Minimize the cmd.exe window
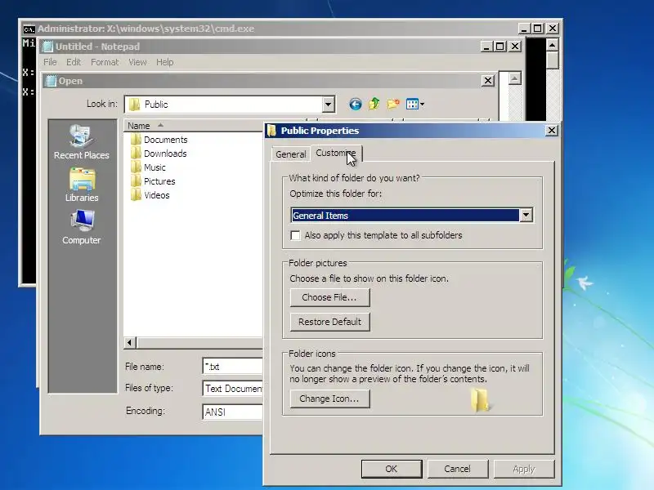654x490 pixels. 524,29
